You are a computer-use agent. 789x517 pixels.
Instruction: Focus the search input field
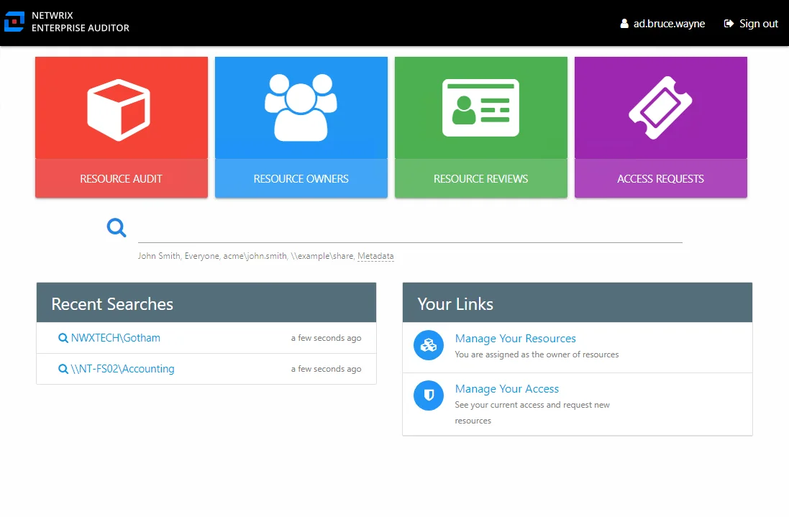click(410, 230)
